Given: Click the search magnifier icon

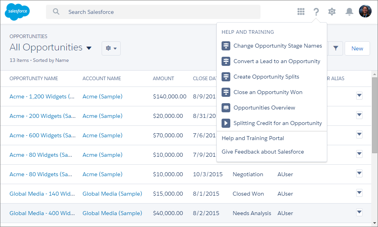Looking at the screenshot, I should coord(56,12).
